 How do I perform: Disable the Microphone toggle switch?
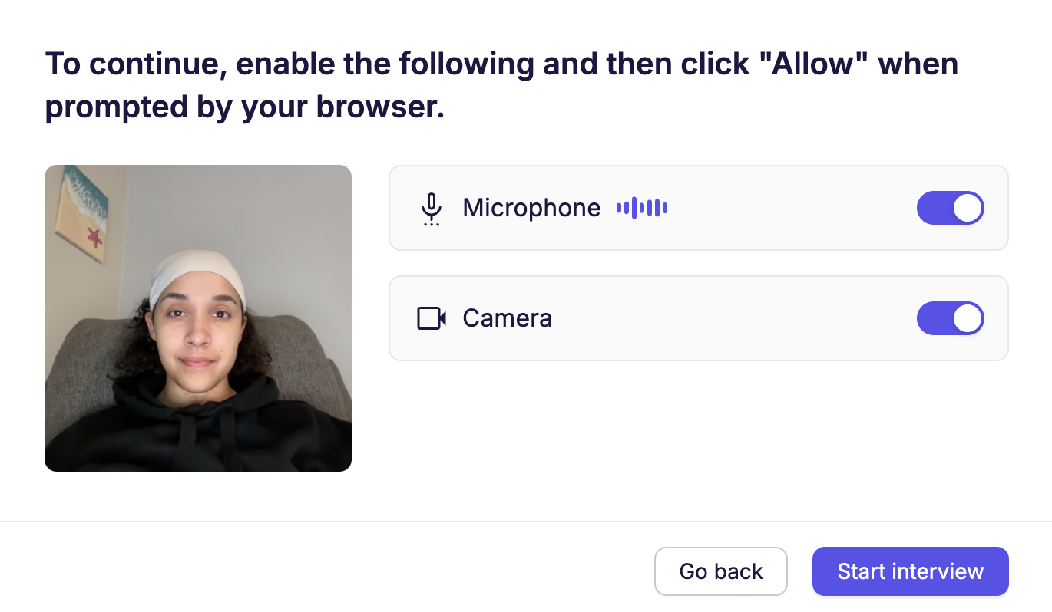950,208
